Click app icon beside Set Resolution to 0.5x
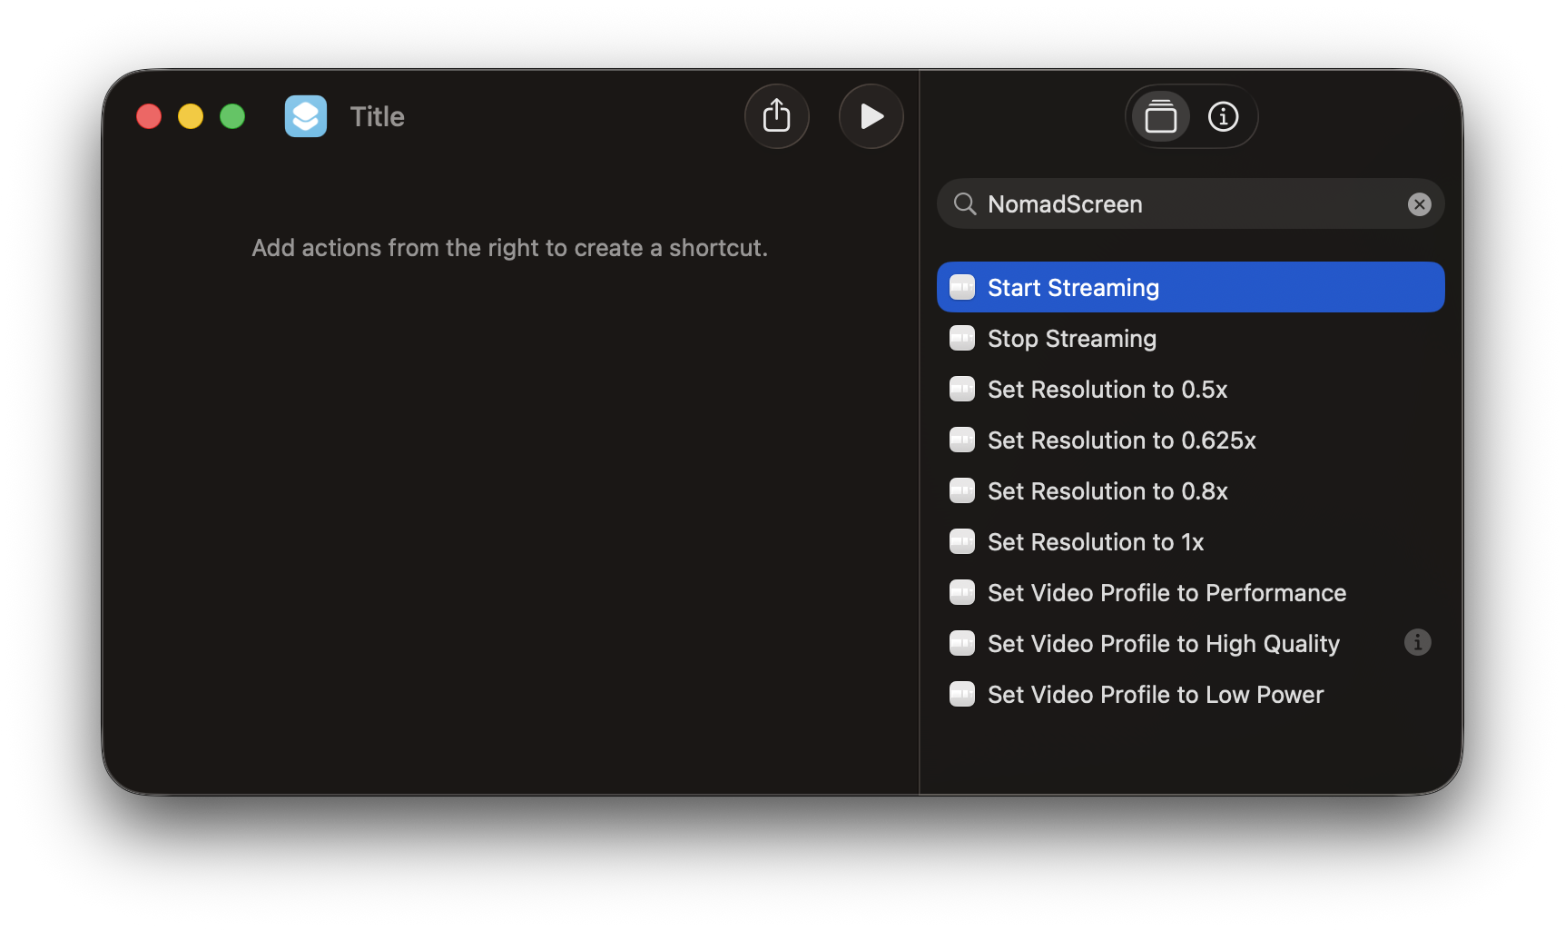The height and width of the screenshot is (930, 1565). (x=962, y=389)
